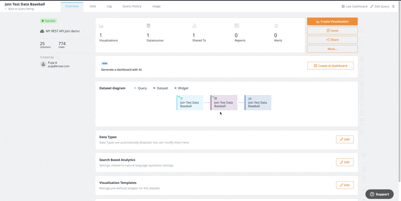
Task: Click the Puja A user avatar
Action: tap(43, 64)
